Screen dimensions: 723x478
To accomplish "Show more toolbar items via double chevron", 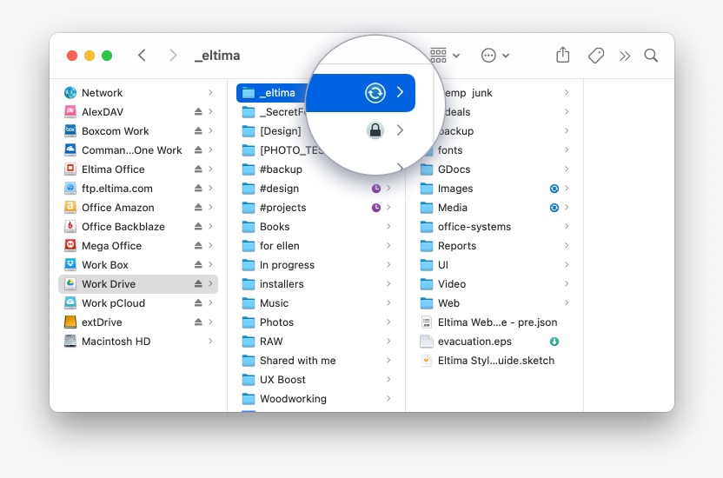I will pos(625,56).
